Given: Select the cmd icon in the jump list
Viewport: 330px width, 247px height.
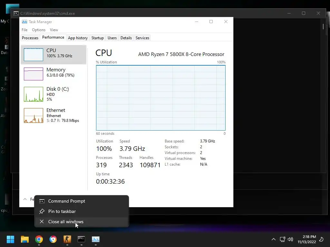Looking at the screenshot, I should pos(42,201).
